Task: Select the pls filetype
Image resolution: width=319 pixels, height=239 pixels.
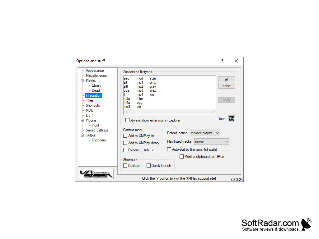Action: [139, 107]
